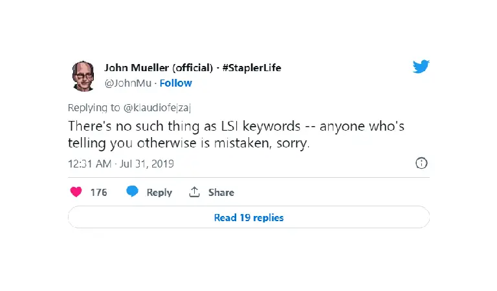The width and height of the screenshot is (497, 291).
Task: Read 19 replies button
Action: pos(248,217)
